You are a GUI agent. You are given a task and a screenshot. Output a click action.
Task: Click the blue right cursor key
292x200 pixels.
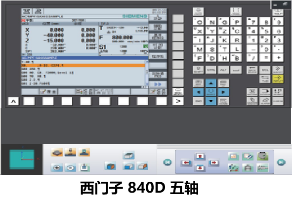tap(223, 92)
